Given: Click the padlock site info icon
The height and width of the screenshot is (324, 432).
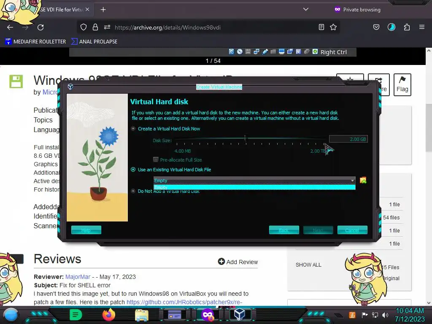Looking at the screenshot, I should pyautogui.click(x=95, y=27).
